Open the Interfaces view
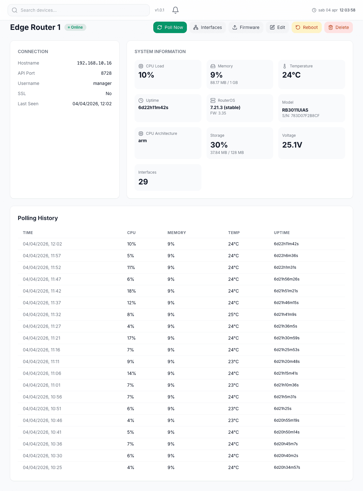 (x=208, y=27)
